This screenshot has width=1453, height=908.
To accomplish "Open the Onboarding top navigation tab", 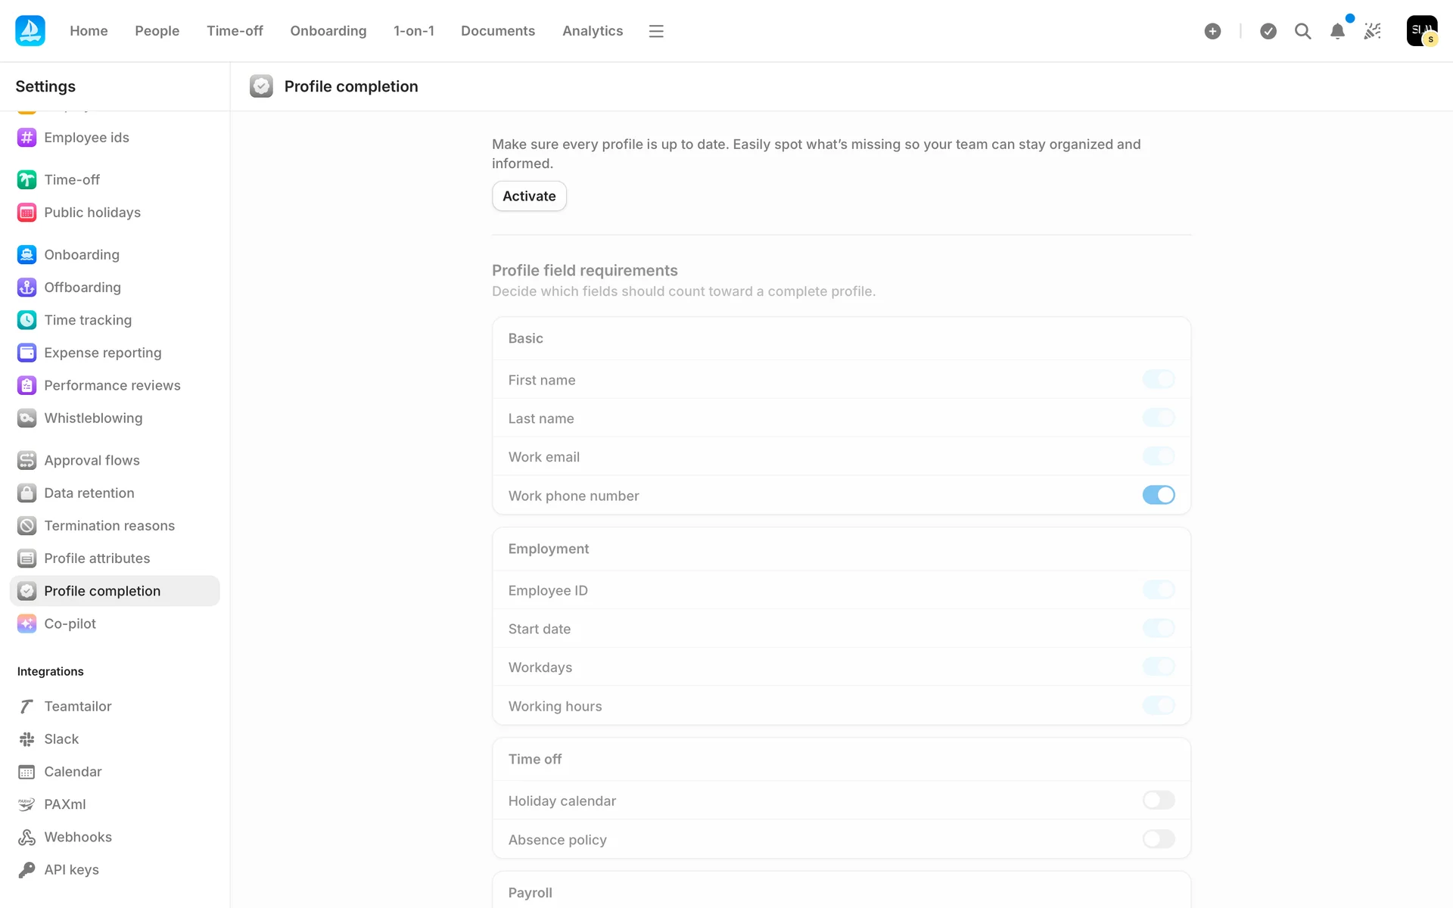I will click(328, 31).
